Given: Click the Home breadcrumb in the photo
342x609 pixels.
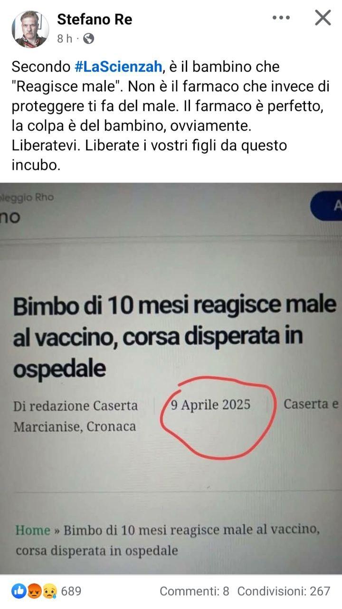Looking at the screenshot, I should click(x=33, y=530).
